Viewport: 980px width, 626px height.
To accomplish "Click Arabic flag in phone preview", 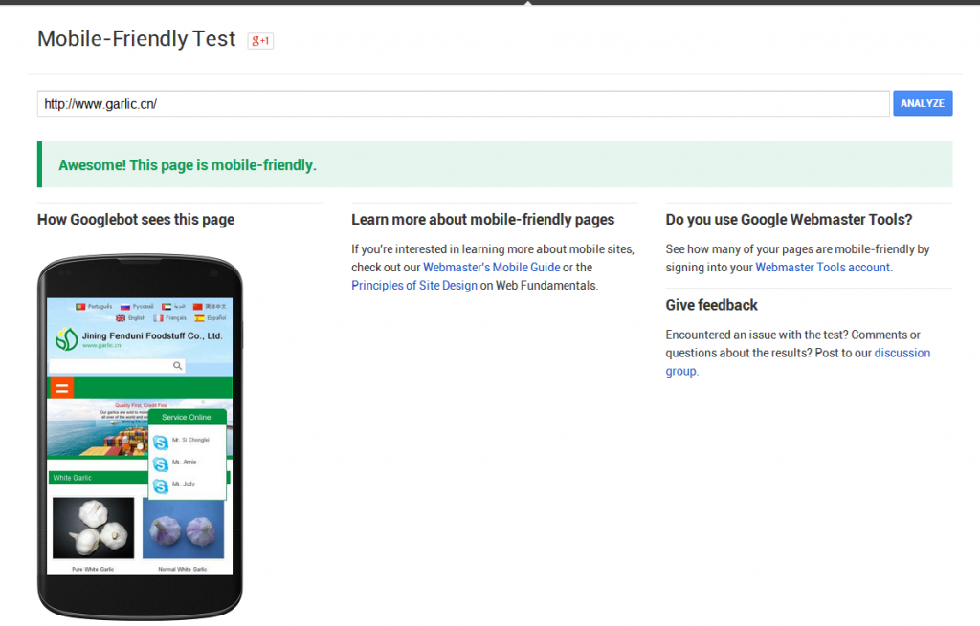I will [x=167, y=307].
